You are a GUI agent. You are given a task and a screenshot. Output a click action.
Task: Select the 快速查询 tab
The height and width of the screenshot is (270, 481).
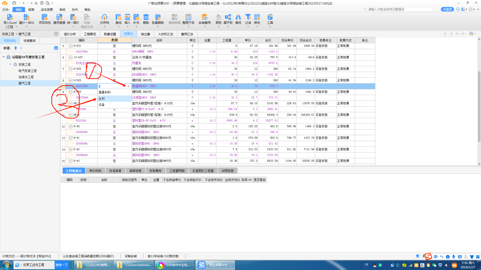coord(30,40)
